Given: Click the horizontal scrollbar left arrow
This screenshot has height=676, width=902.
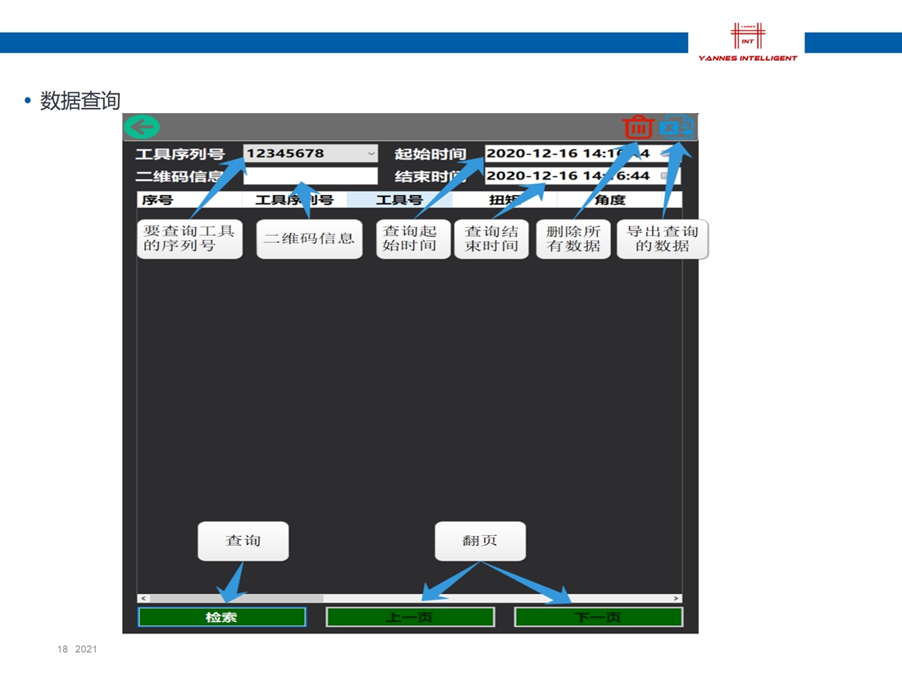Looking at the screenshot, I should pyautogui.click(x=143, y=598).
